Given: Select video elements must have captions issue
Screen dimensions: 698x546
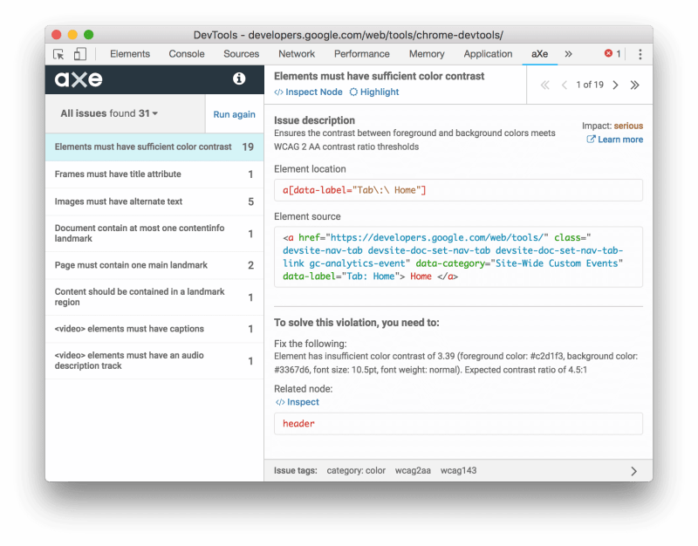Looking at the screenshot, I should point(154,329).
